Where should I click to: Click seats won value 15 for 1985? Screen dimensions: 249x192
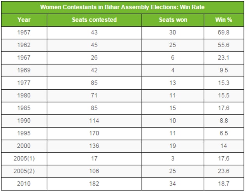pos(173,108)
